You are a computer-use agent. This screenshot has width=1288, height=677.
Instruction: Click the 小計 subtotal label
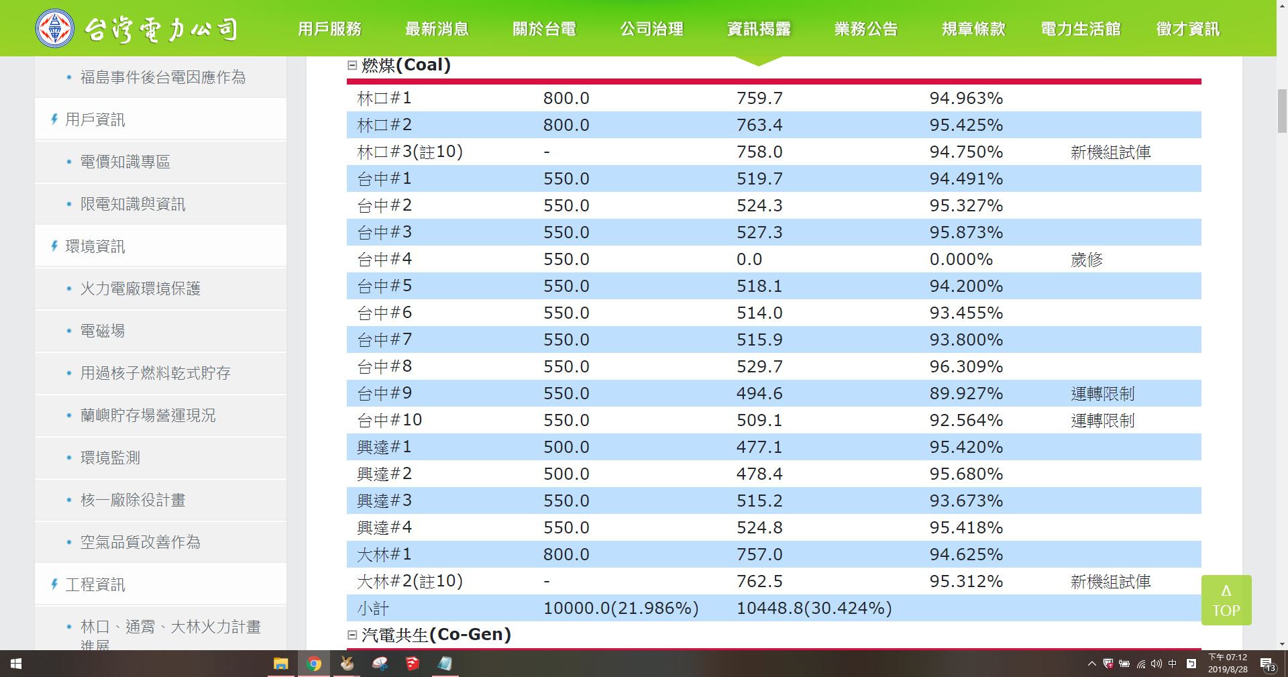pos(373,609)
